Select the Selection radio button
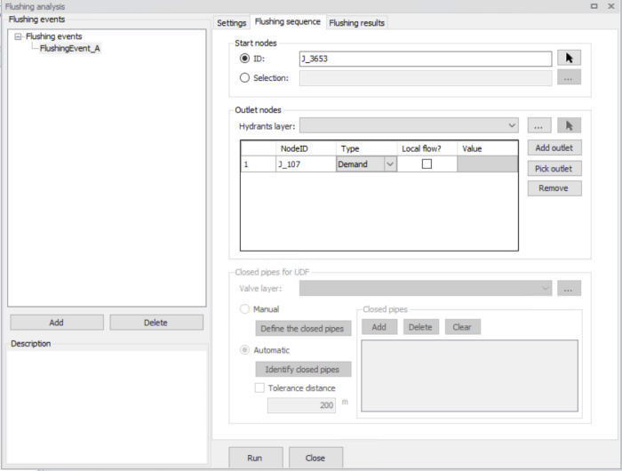The image size is (622, 471). pos(244,78)
